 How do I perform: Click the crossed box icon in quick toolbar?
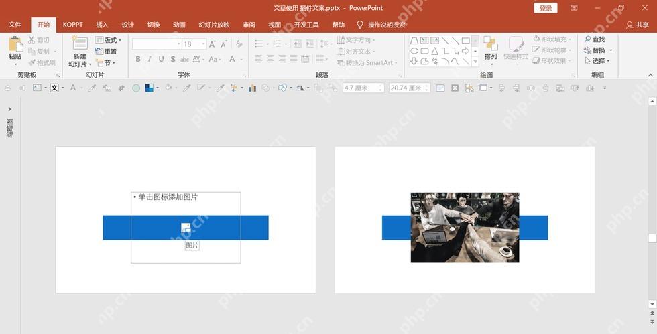tap(455, 88)
